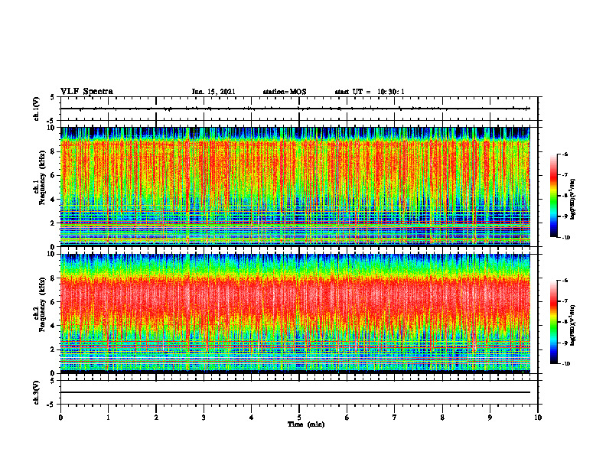Click the ch.2 color bar log(PSD) unit label

pyautogui.click(x=573, y=325)
